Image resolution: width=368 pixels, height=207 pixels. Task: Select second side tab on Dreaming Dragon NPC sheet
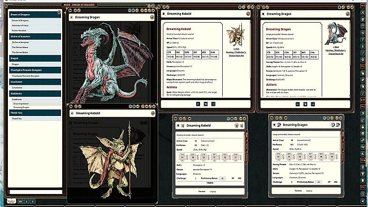click(x=343, y=145)
